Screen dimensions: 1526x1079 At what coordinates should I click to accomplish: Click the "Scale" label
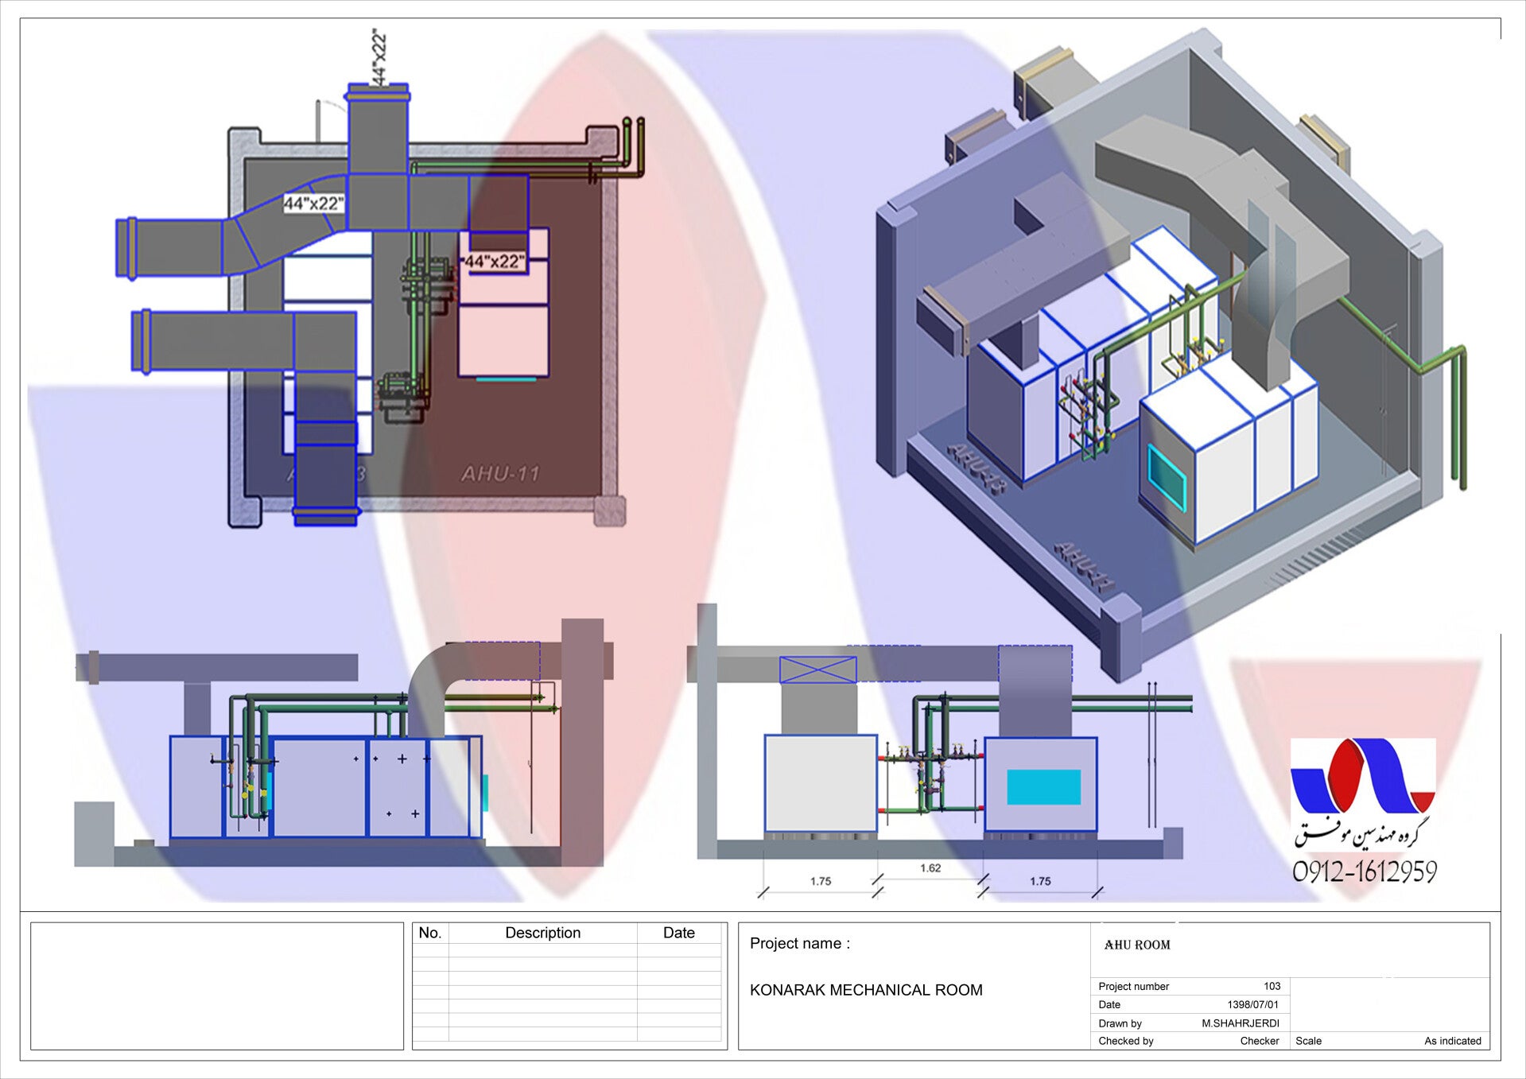(1308, 1041)
